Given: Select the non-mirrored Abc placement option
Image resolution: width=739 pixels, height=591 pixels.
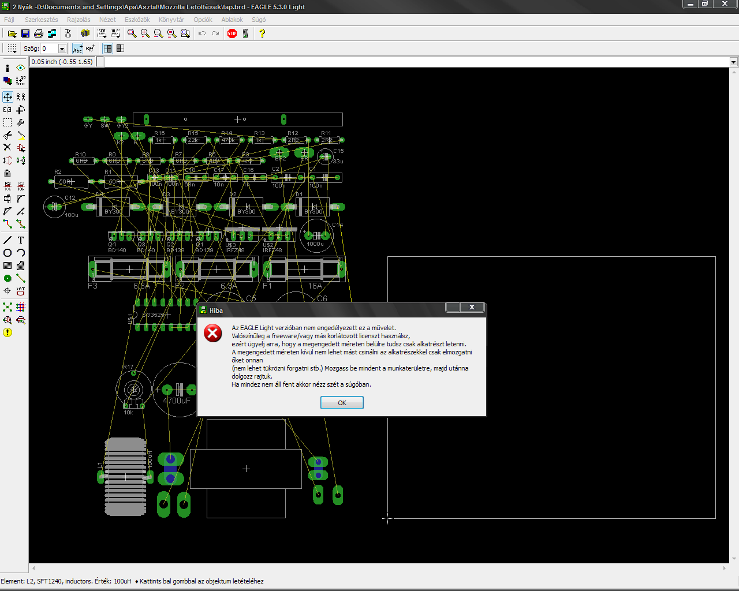Looking at the screenshot, I should click(78, 48).
